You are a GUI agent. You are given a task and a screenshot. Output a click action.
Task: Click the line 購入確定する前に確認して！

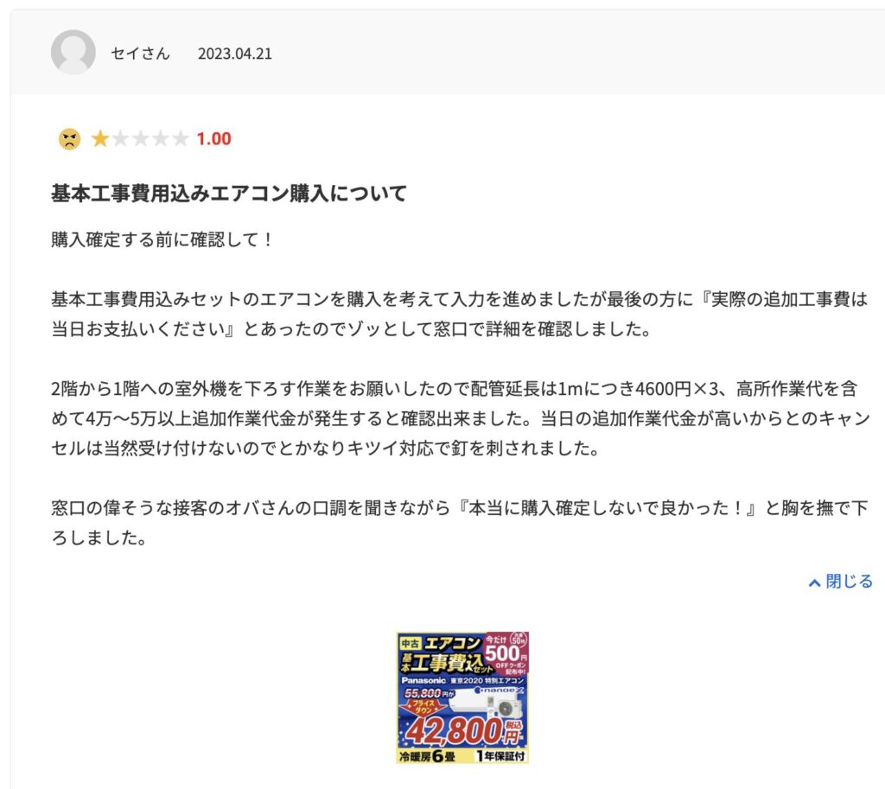(162, 240)
